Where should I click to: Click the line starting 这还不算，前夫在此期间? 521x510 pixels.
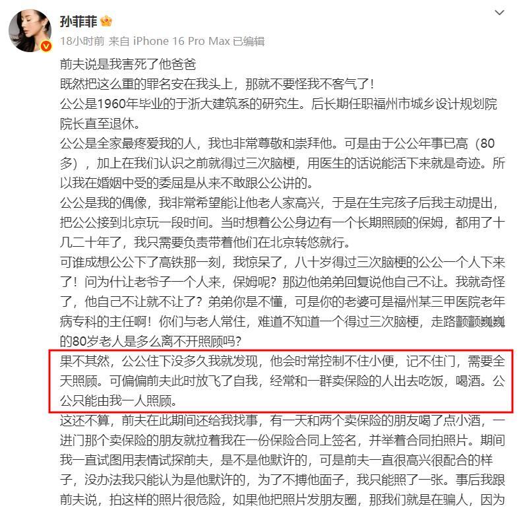(x=282, y=420)
